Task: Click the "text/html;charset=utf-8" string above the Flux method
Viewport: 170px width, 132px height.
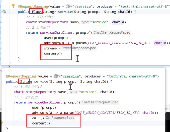Action: click(x=144, y=7)
